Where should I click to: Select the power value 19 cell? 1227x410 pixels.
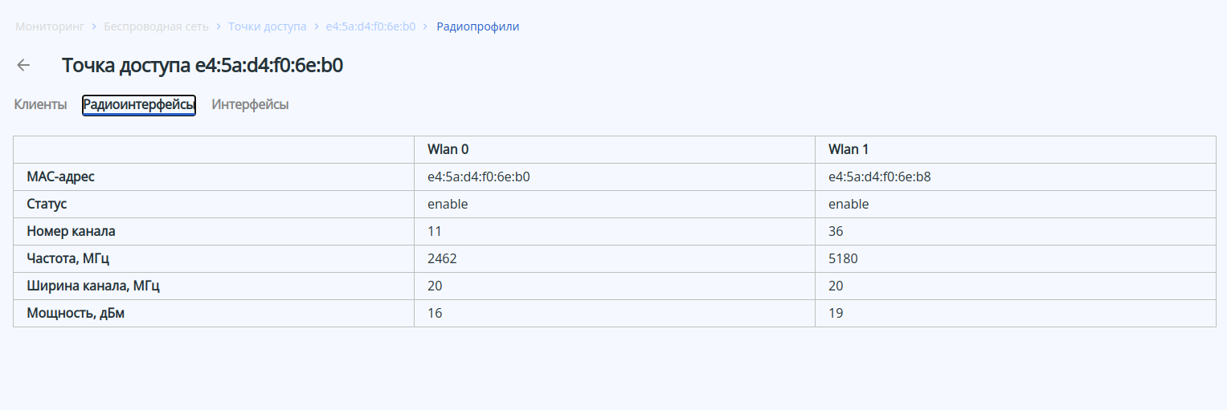point(836,313)
